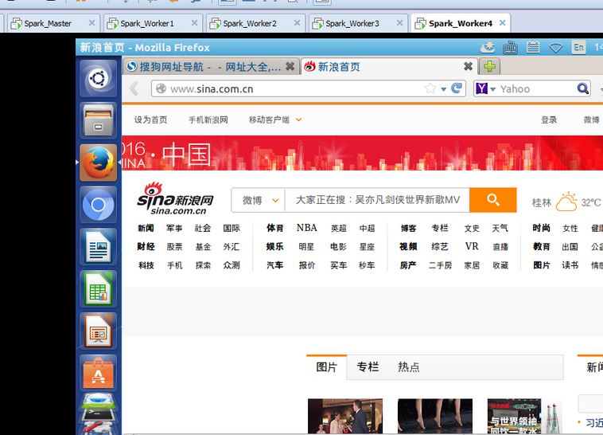Image resolution: width=603 pixels, height=435 pixels.
Task: Open the 汽车 category link
Action: coord(275,265)
